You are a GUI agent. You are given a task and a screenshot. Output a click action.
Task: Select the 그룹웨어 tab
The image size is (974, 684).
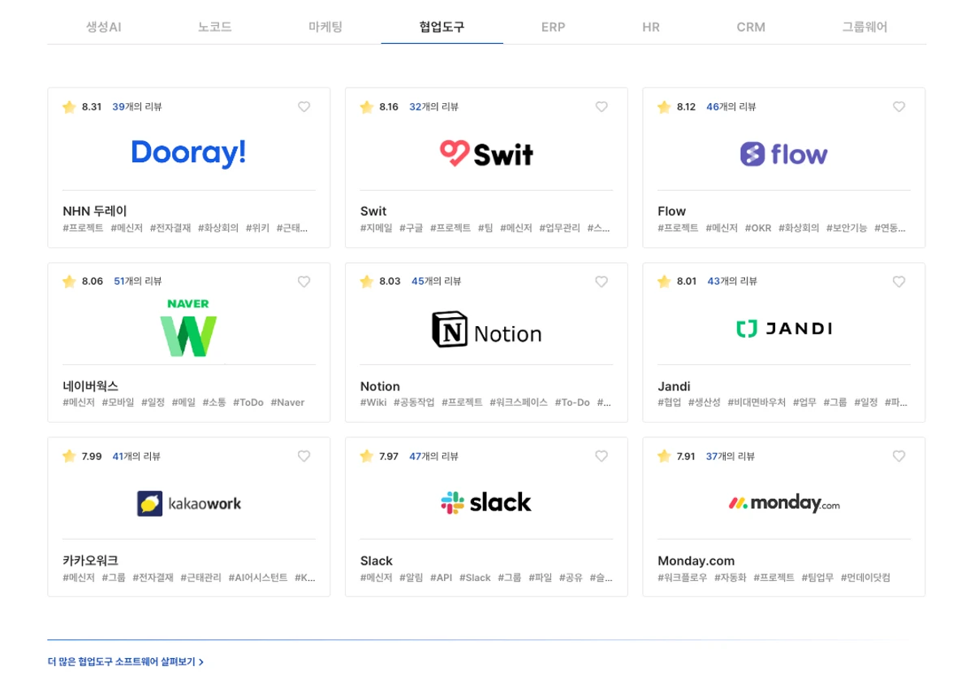(x=864, y=27)
